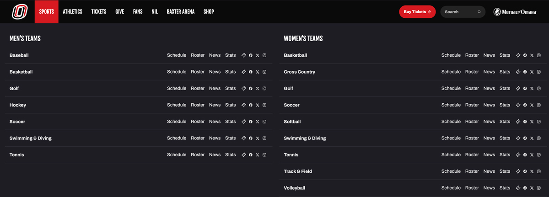549x197 pixels.
Task: Open Volleyball X icon
Action: 532,188
